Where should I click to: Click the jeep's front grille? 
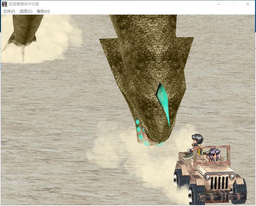[219, 183]
